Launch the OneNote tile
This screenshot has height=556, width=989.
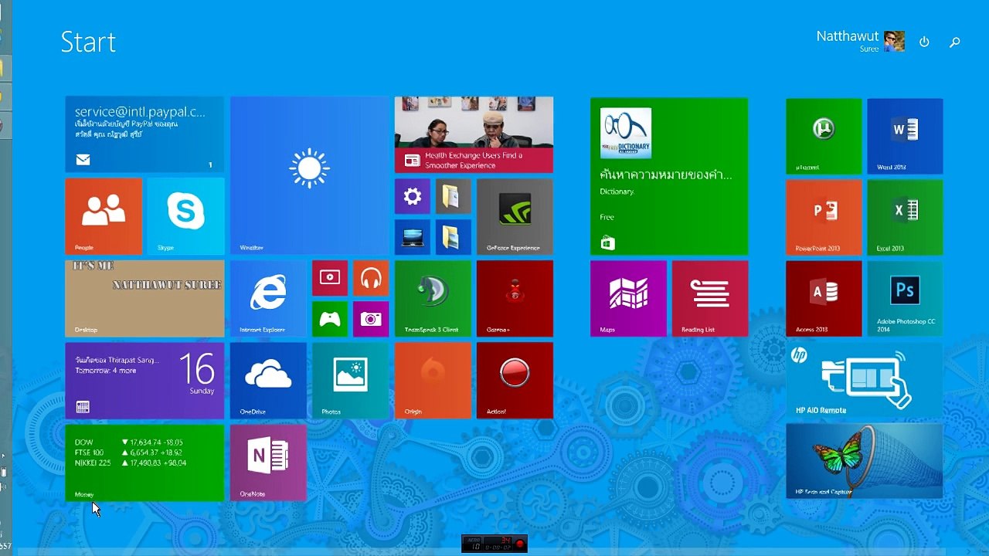point(268,463)
